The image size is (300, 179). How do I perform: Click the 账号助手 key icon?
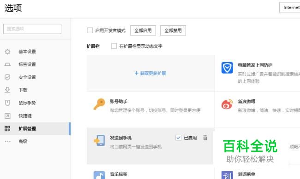pos(99,104)
